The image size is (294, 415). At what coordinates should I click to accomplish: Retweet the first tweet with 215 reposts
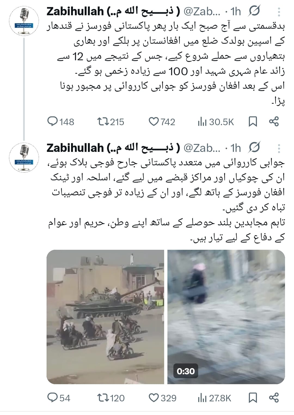point(111,122)
